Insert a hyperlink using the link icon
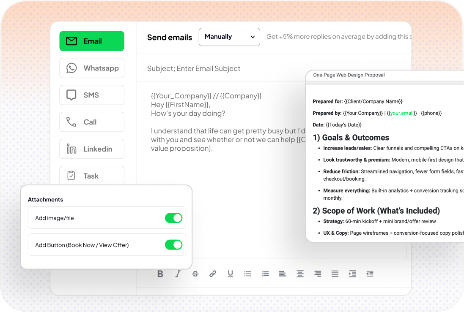 click(x=213, y=274)
